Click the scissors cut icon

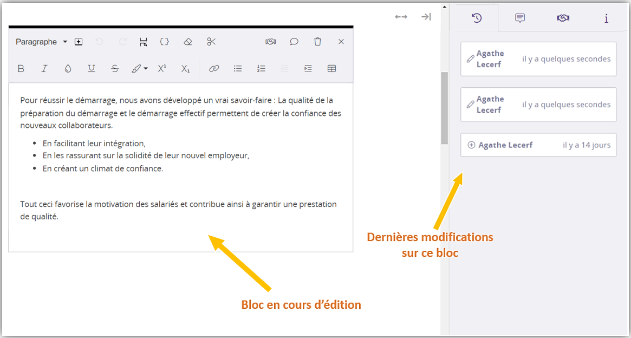point(211,42)
